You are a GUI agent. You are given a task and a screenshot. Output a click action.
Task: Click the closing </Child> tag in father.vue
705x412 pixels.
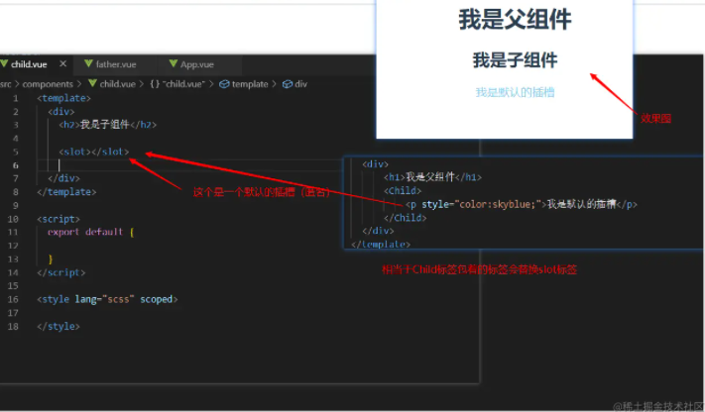click(x=406, y=218)
